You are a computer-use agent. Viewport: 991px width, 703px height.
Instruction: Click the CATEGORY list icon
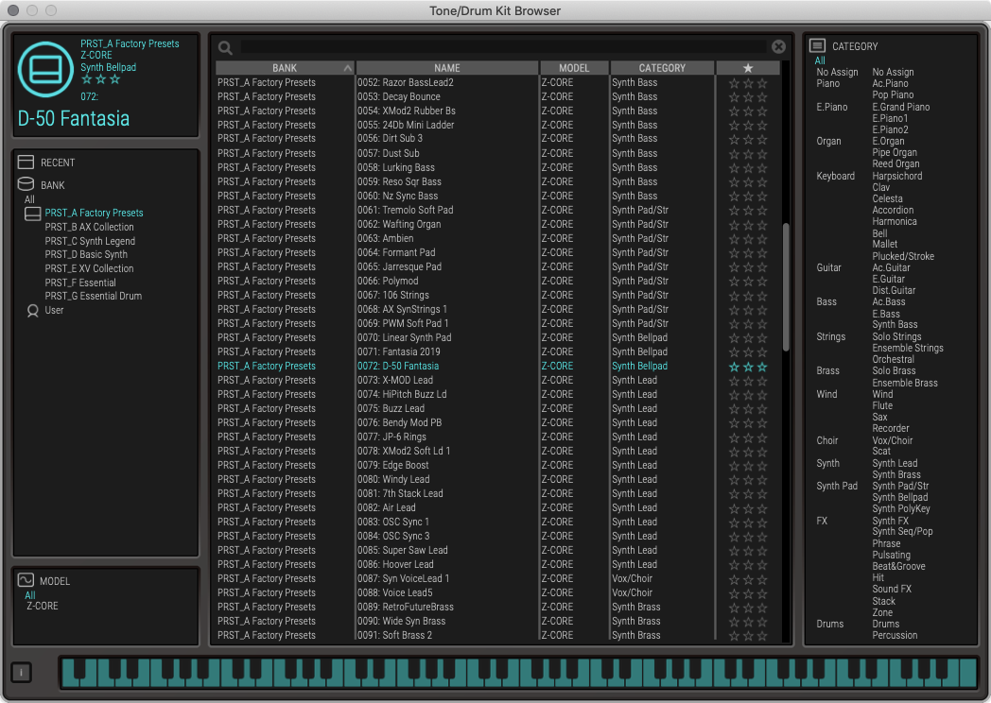(x=817, y=45)
